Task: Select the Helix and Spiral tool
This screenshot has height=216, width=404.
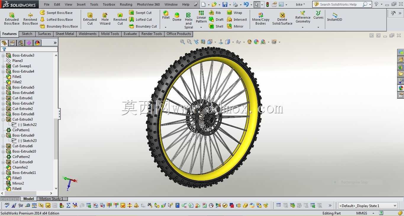Action: click(x=189, y=20)
